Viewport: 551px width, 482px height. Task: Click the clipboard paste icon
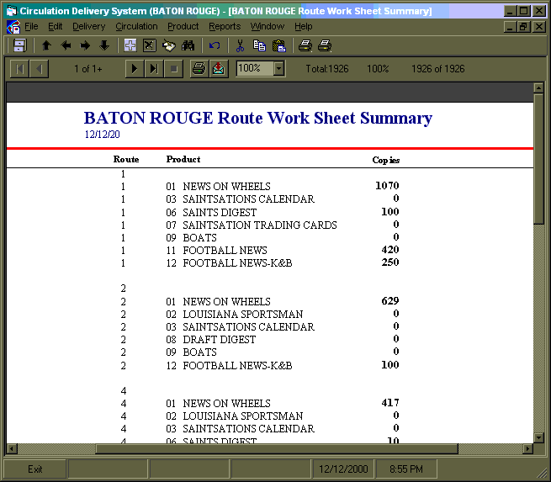279,45
